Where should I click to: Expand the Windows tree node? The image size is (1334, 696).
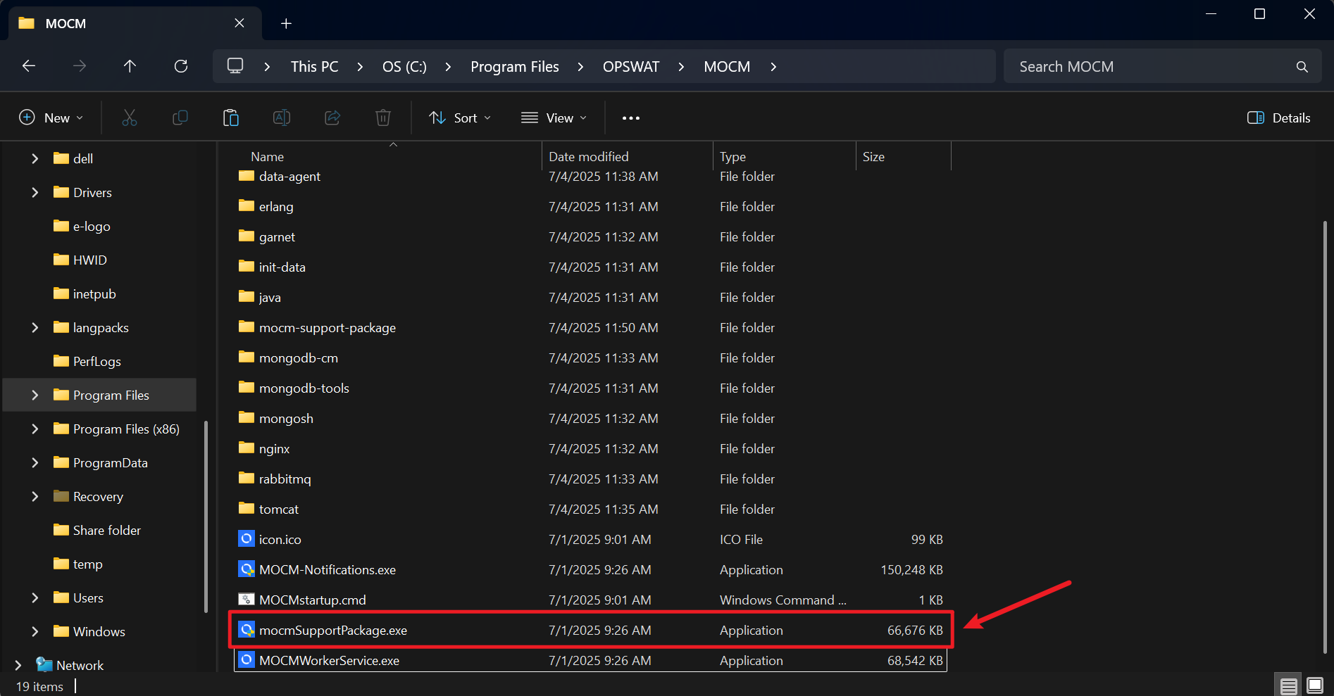pyautogui.click(x=35, y=631)
